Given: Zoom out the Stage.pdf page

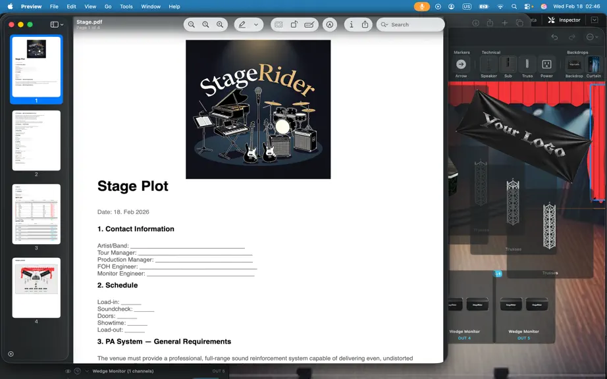Looking at the screenshot, I should click(191, 24).
